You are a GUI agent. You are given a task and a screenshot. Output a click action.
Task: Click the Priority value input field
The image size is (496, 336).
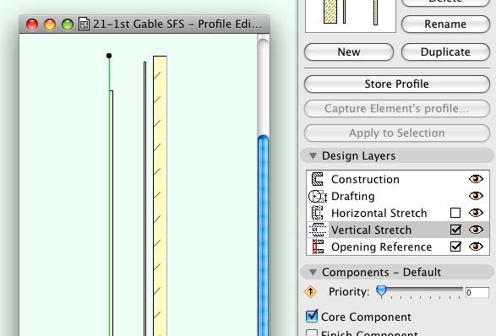click(x=477, y=292)
